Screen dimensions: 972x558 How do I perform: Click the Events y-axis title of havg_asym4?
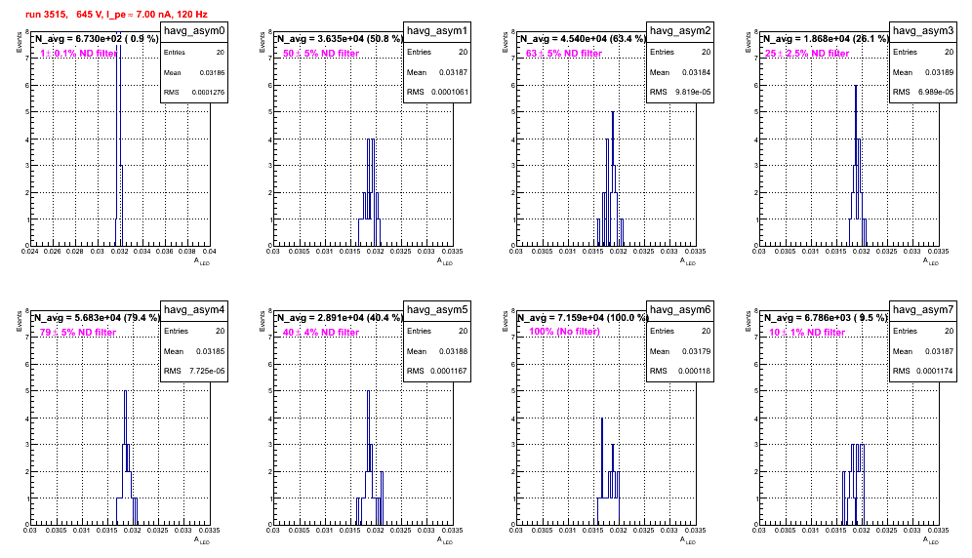pyautogui.click(x=18, y=321)
